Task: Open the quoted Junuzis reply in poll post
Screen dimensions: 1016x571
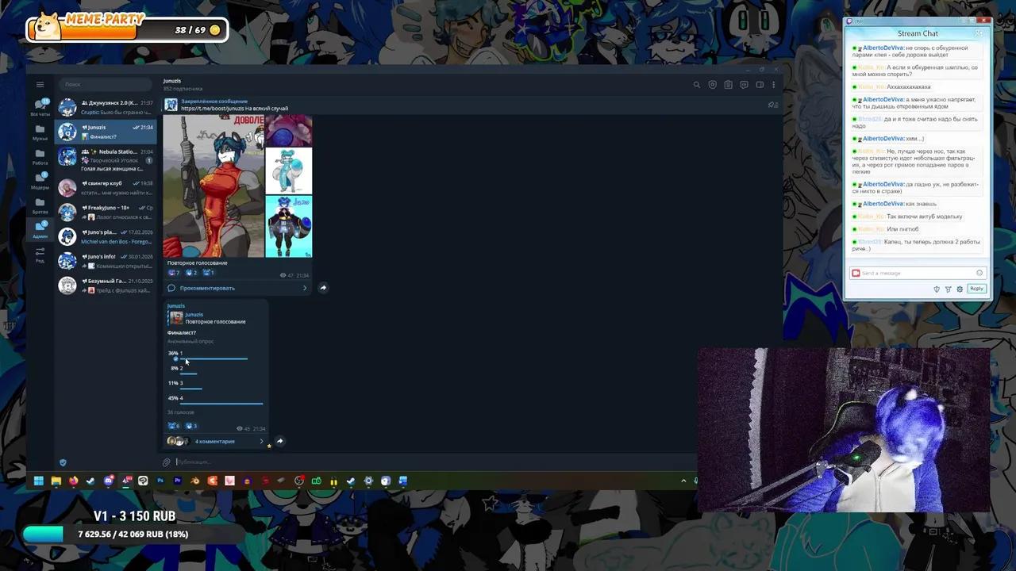Action: click(x=214, y=318)
